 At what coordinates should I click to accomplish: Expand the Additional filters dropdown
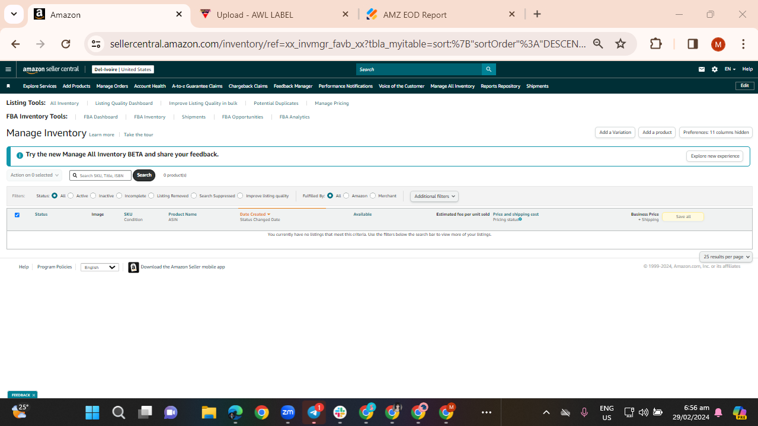(434, 196)
